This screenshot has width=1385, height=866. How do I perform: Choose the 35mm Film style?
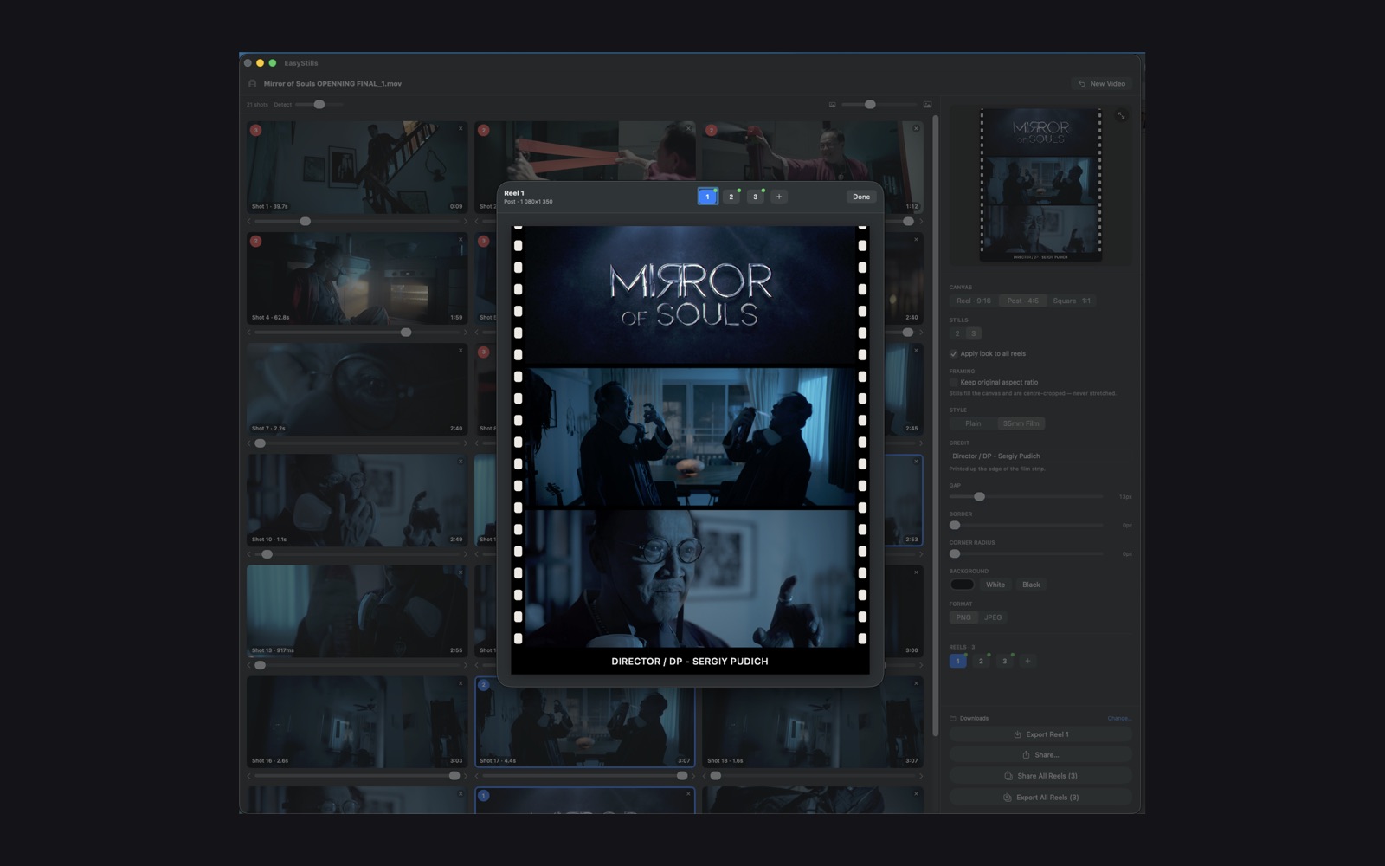pos(1021,423)
